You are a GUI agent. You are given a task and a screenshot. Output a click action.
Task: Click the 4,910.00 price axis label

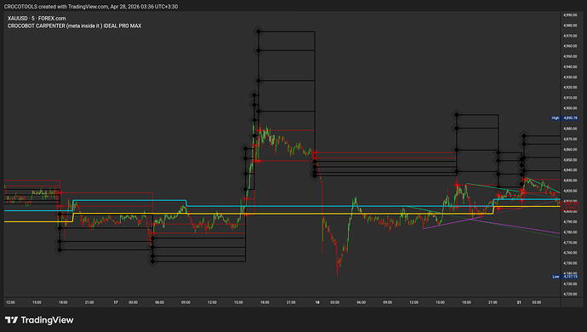tap(570, 98)
